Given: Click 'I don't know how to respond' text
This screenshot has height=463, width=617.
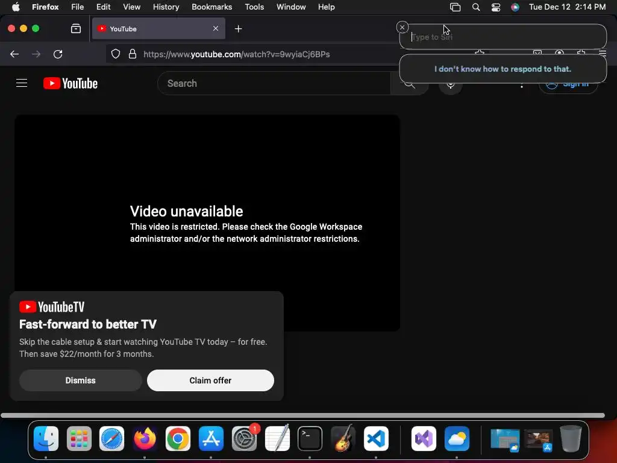Looking at the screenshot, I should [x=503, y=69].
